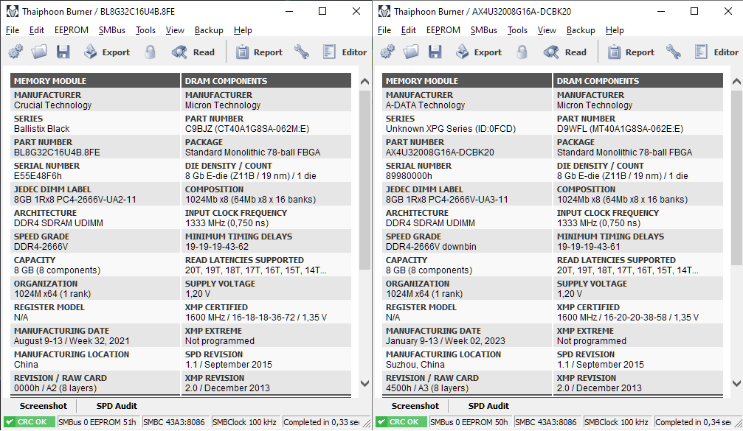This screenshot has height=431, width=743.
Task: Select SPD Audit tab in AX4U32008G16A window
Action: coord(488,406)
